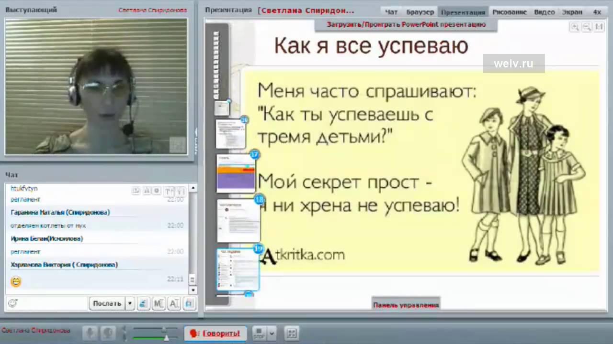This screenshot has height=344, width=613.
Task: Clear the chat with the broom icon
Action: [143, 303]
